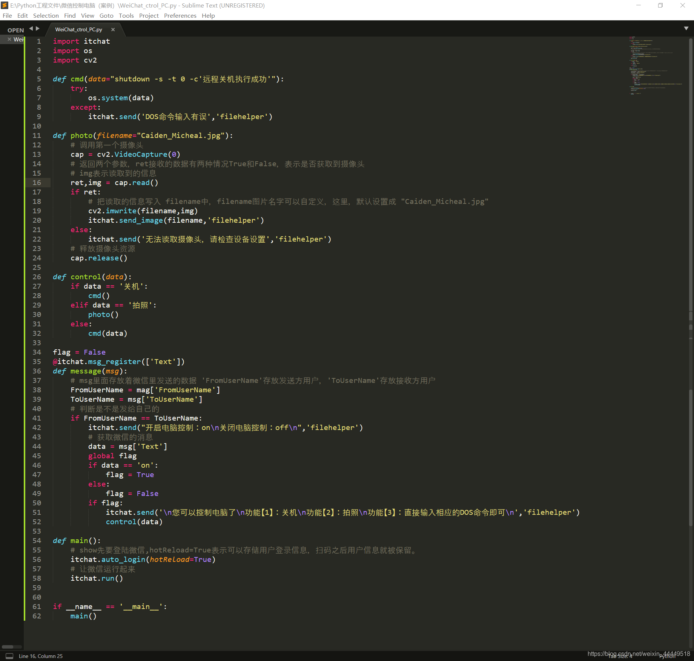
Task: Click the 'main()' call on line 62
Action: point(83,616)
